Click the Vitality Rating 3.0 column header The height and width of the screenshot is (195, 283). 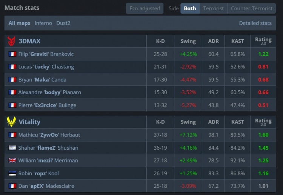(263, 122)
